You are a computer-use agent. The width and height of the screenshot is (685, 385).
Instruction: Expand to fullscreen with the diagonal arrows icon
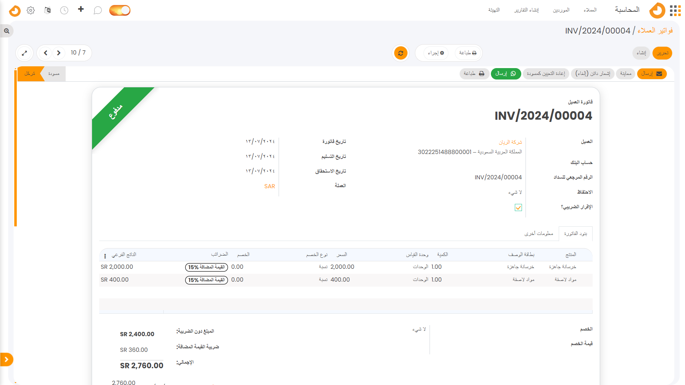click(24, 53)
